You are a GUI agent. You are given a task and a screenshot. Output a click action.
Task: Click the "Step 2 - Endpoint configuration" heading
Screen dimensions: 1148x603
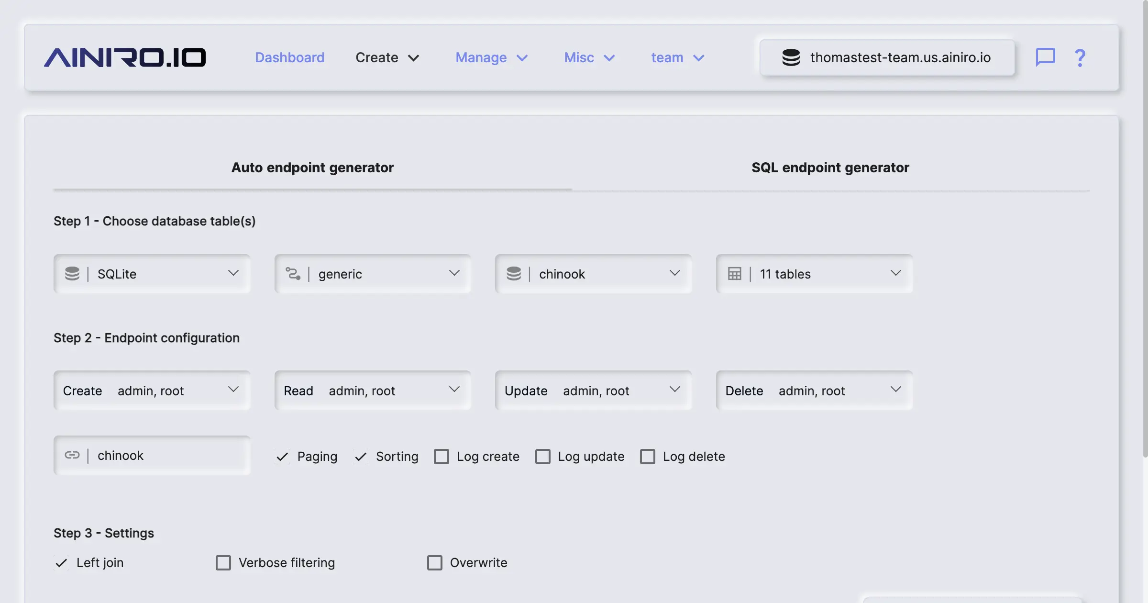[x=146, y=338]
